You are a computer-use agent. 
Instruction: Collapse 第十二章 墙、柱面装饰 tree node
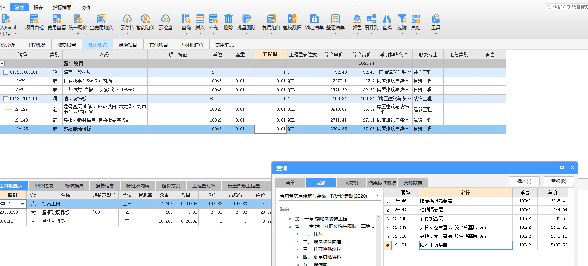point(290,227)
